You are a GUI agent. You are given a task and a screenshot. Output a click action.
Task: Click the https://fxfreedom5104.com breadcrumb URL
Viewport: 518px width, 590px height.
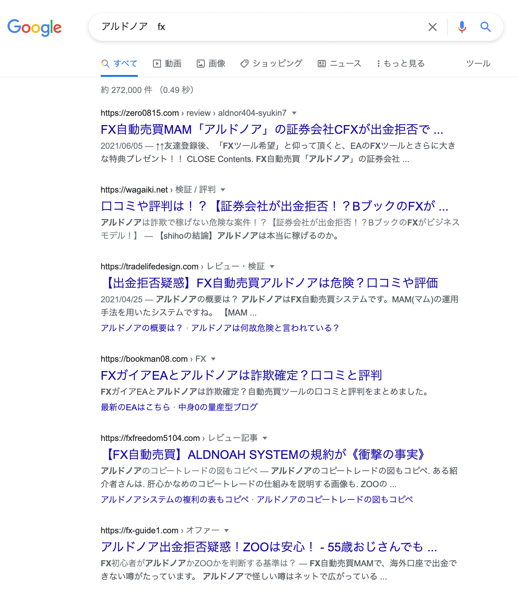tap(150, 438)
